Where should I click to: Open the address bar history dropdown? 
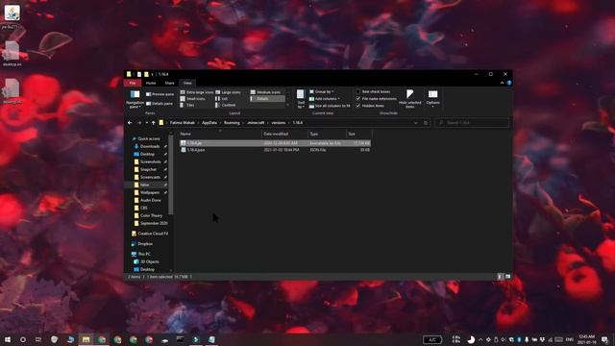(416, 123)
